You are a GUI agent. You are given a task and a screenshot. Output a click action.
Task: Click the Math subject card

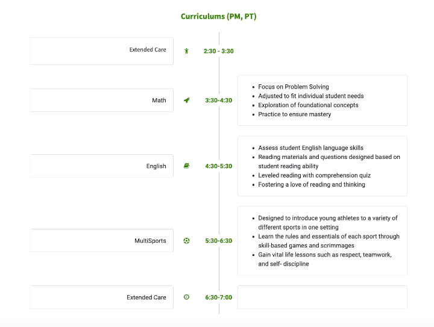[101, 101]
